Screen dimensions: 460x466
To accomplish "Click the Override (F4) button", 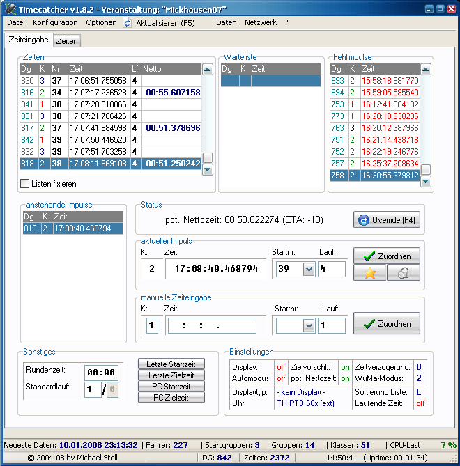I will [387, 220].
